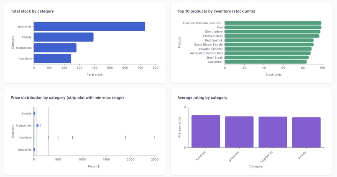The image size is (337, 177).
Task: Click the 'Red Lipstick' product label
Action: pos(214,40)
